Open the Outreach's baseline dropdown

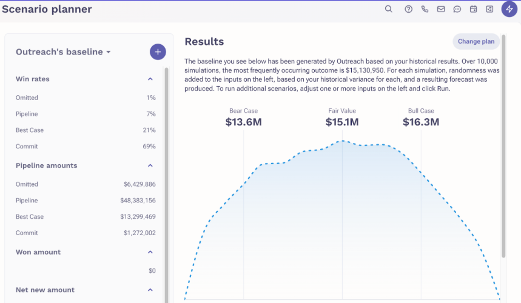click(63, 52)
